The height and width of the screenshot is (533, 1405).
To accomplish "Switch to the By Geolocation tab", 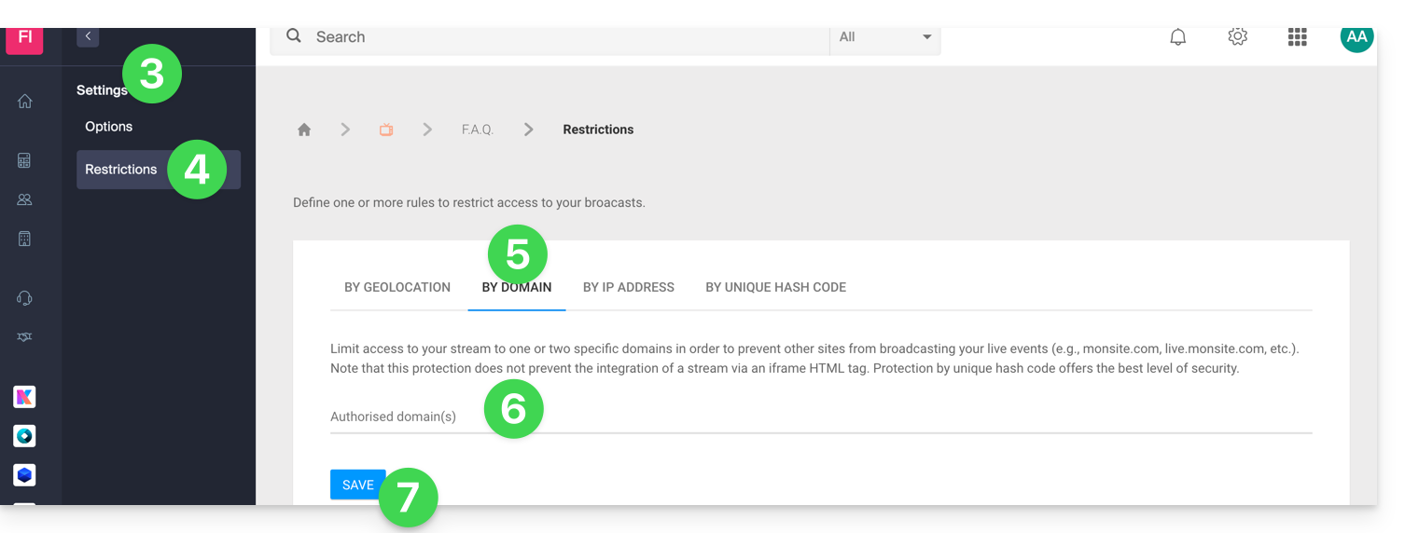I will click(397, 287).
